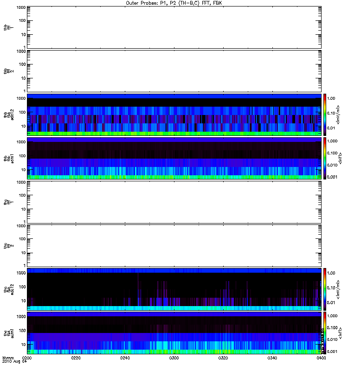Image resolution: width=348 pixels, height=371 pixels.
Task: Click the 0.100 tick on thc scm1 color bar
Action: pyautogui.click(x=332, y=328)
